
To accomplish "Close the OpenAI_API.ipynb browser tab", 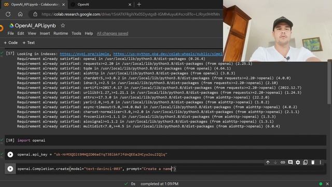I will click(63, 5).
